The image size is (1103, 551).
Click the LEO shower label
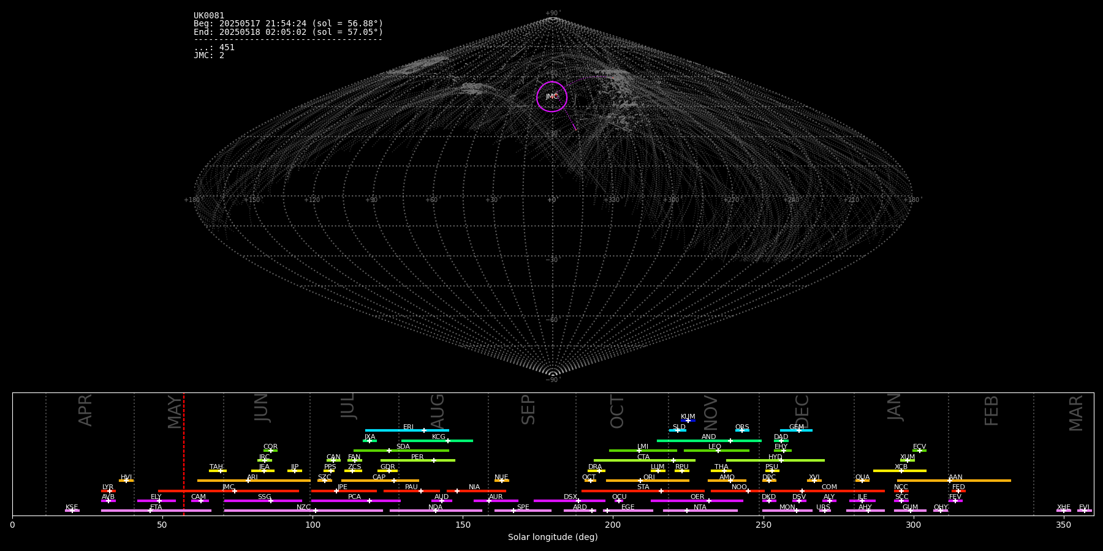[714, 447]
